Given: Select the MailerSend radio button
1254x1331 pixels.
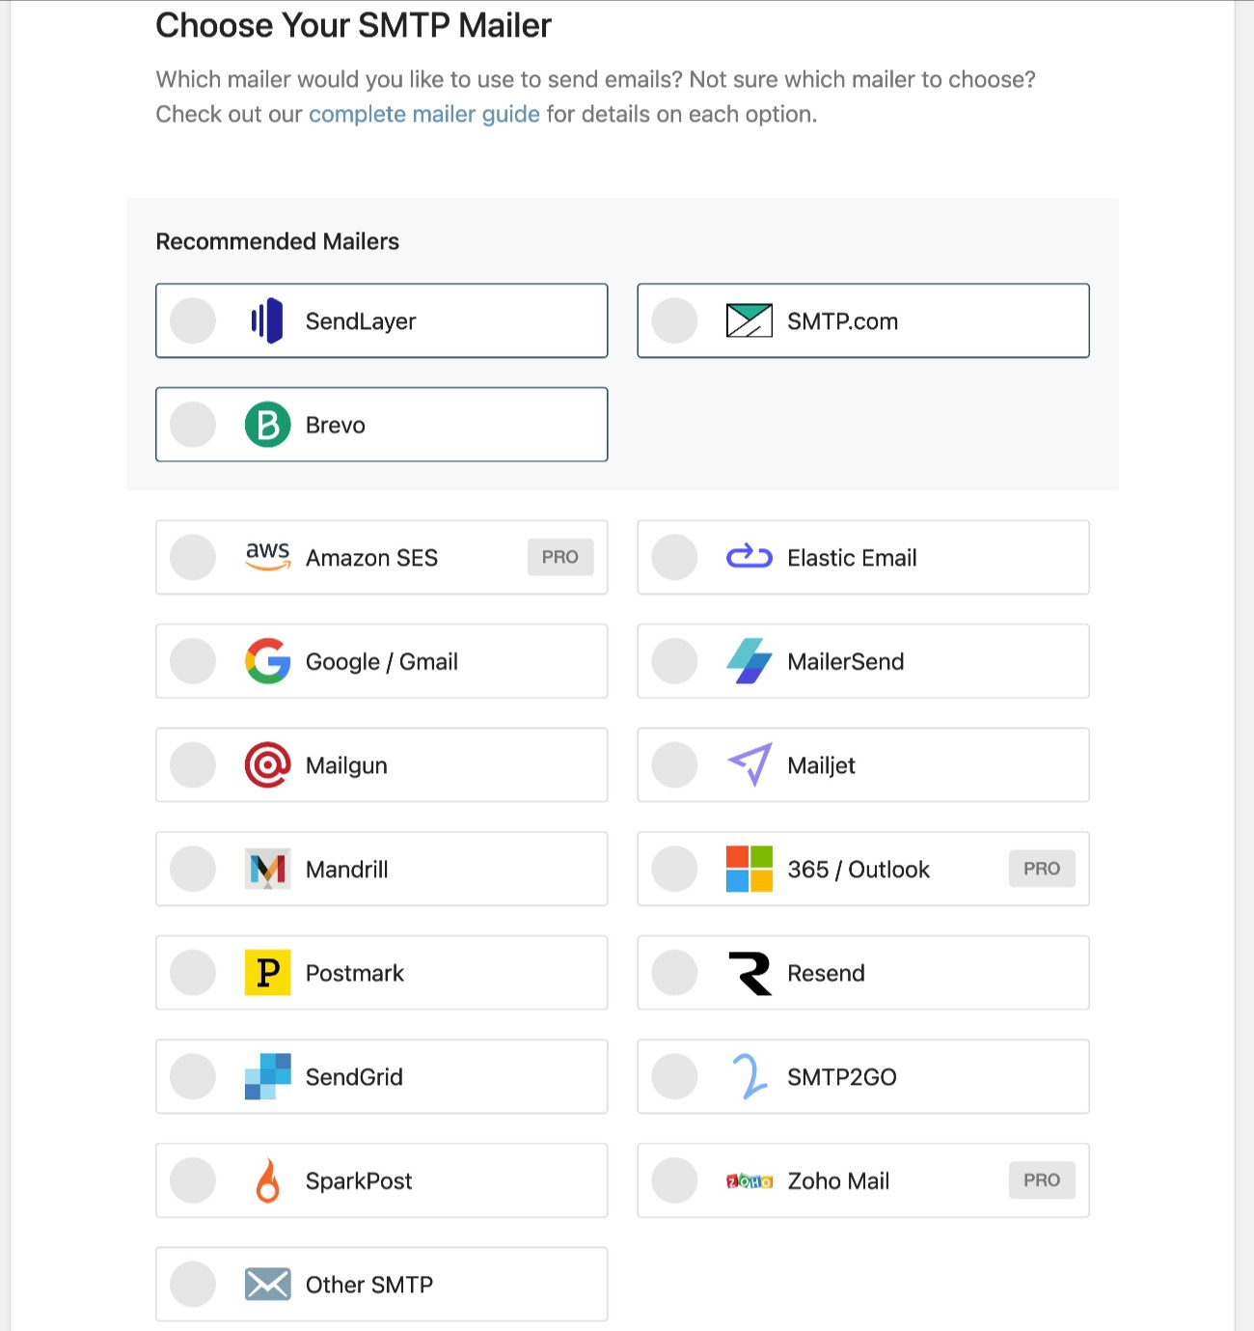Looking at the screenshot, I should tap(673, 661).
